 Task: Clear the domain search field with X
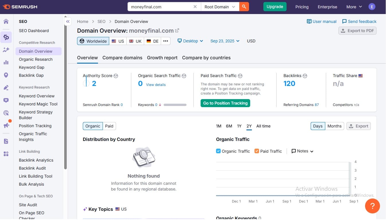coord(195,7)
